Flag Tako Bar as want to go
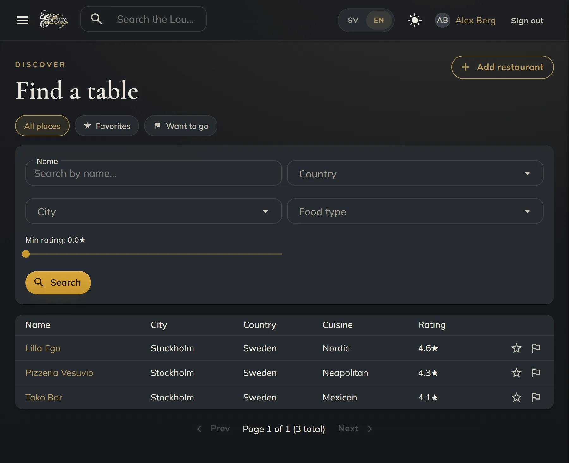This screenshot has height=463, width=569. (x=535, y=397)
